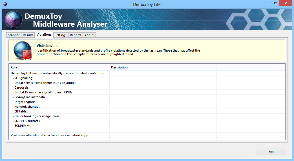
Task: Select 'Digital TV recorder signalling incl. CRIDs' row
Action: pos(147,92)
